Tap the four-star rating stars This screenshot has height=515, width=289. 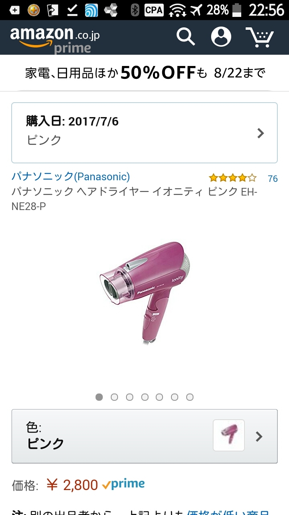pyautogui.click(x=232, y=178)
